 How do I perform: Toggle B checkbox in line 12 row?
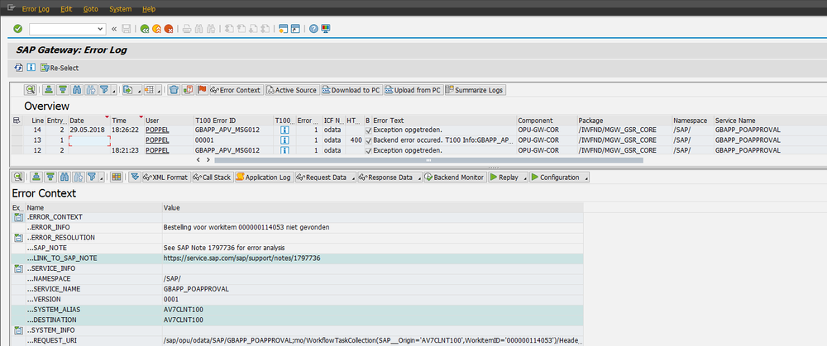[368, 150]
